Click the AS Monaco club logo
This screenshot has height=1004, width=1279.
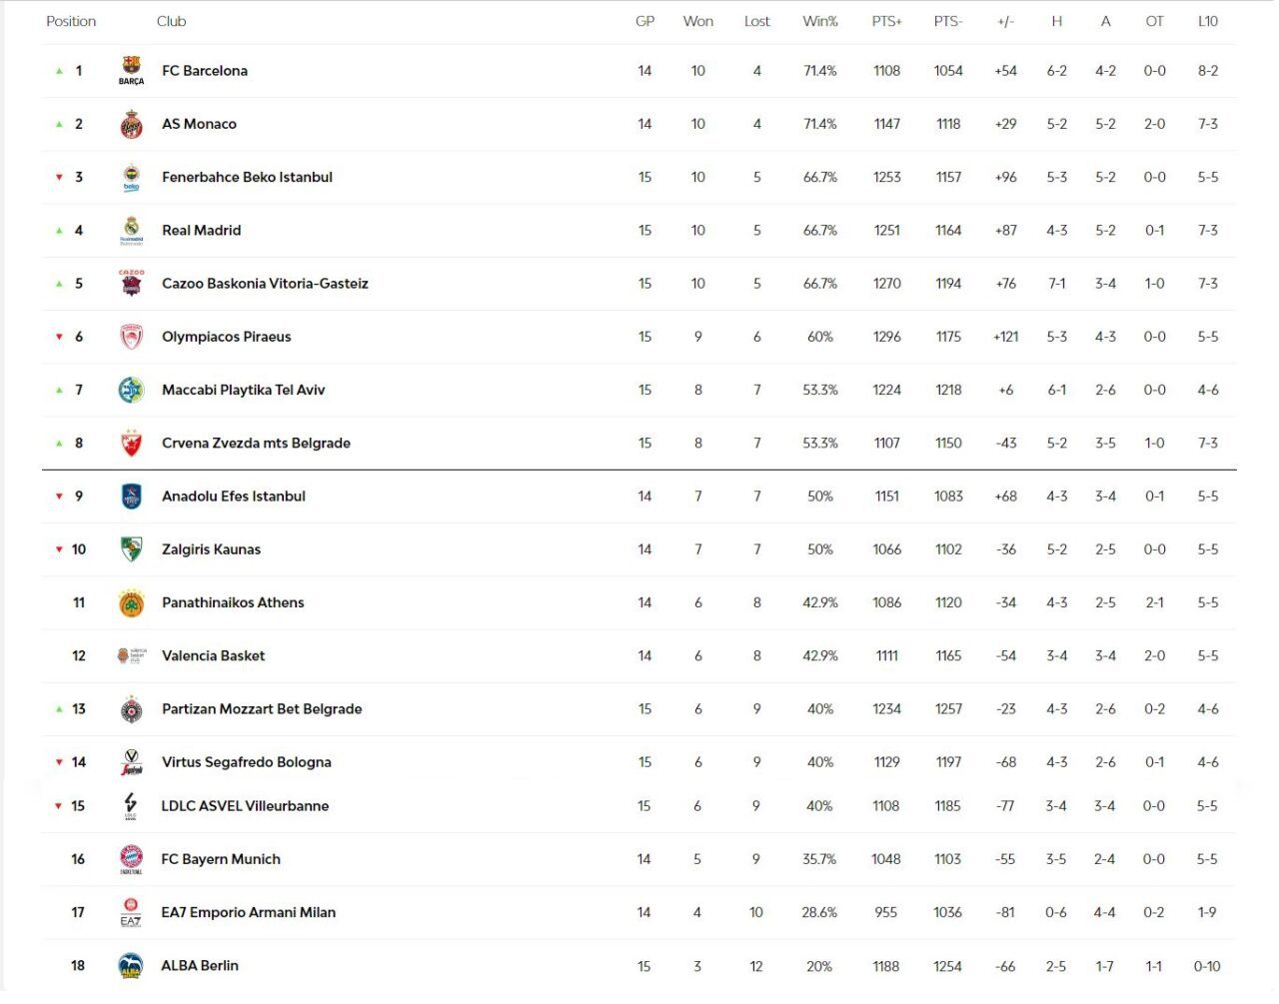click(x=131, y=125)
